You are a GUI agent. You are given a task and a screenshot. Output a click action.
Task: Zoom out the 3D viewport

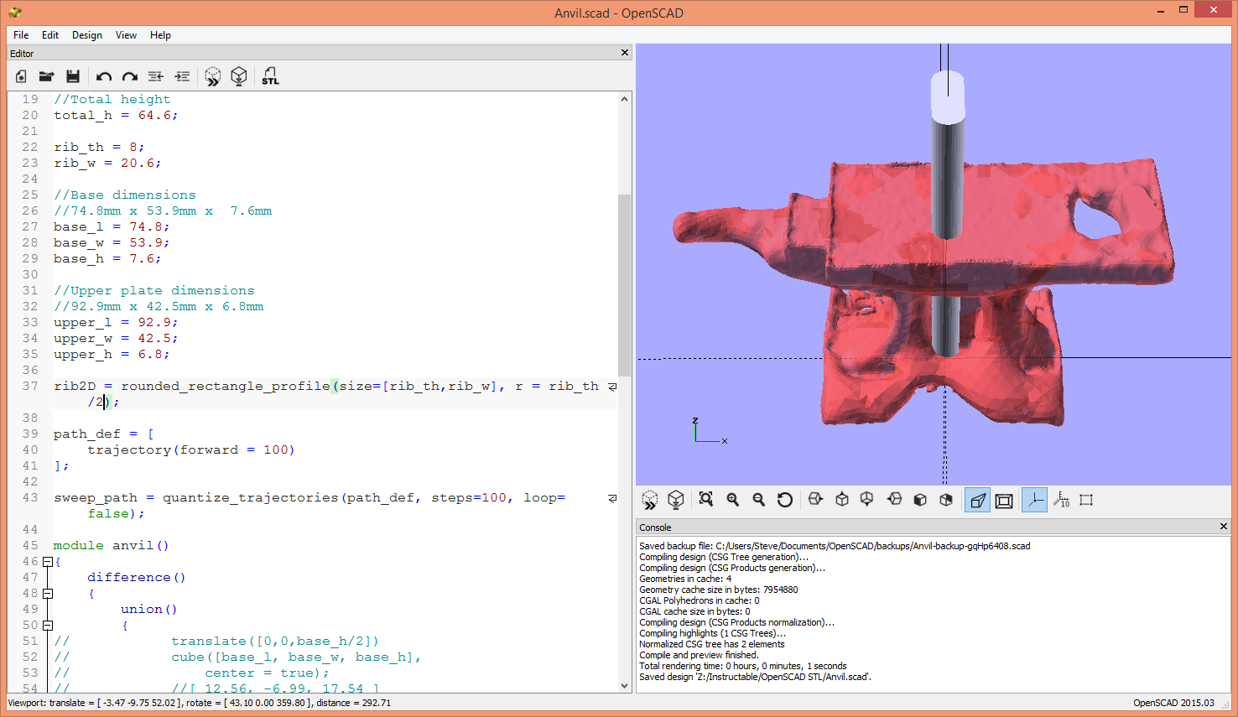[x=759, y=500]
